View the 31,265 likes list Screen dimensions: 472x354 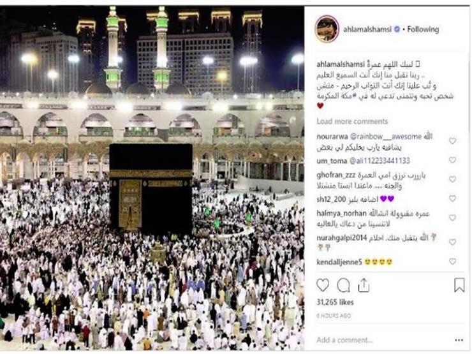(x=335, y=302)
